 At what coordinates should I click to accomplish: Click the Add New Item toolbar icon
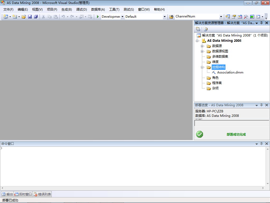point(15,17)
